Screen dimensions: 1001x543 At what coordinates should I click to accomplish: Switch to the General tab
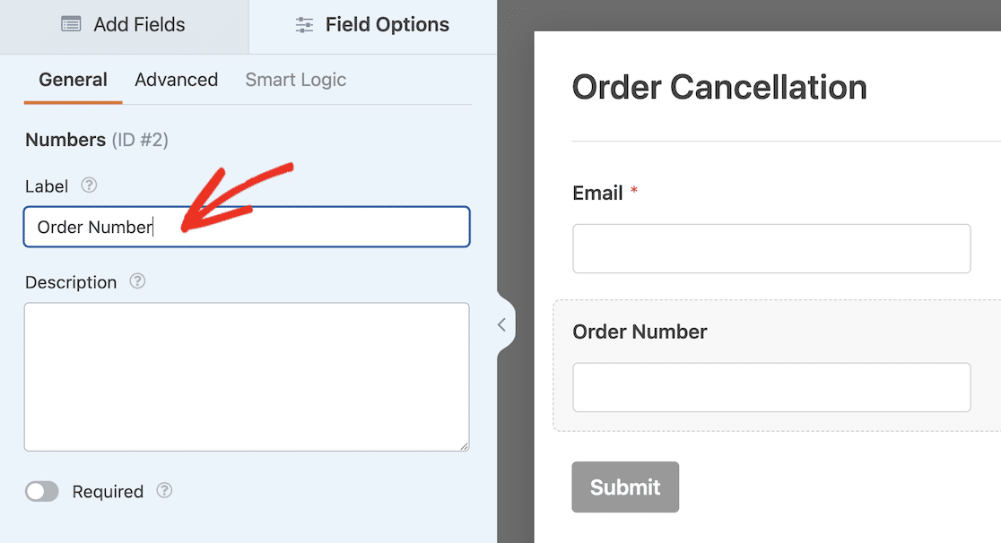(x=74, y=80)
